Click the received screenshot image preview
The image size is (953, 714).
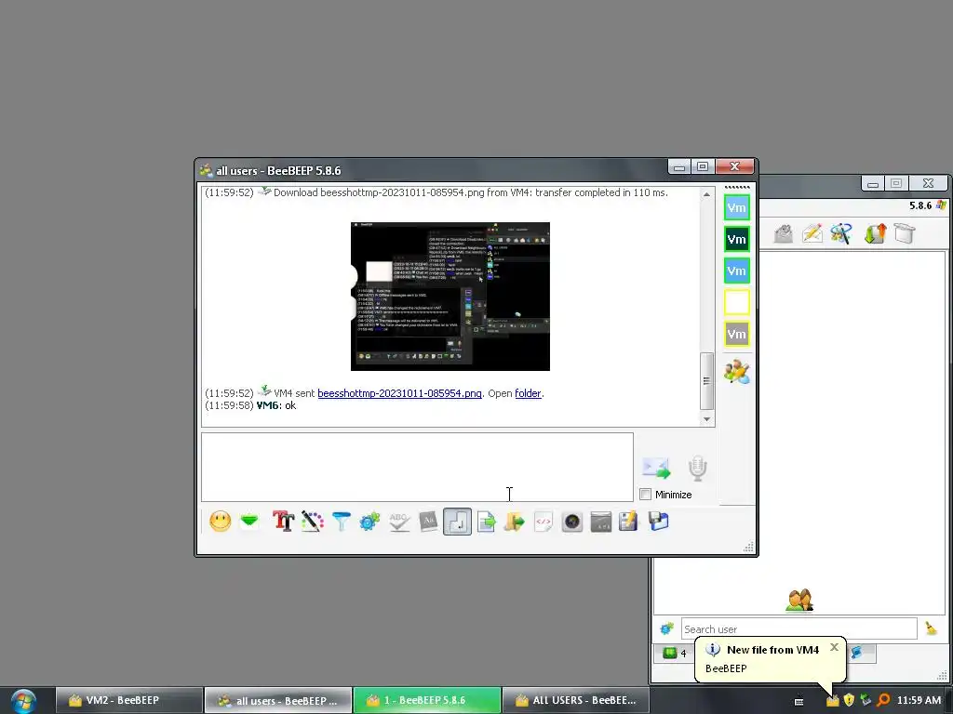450,297
